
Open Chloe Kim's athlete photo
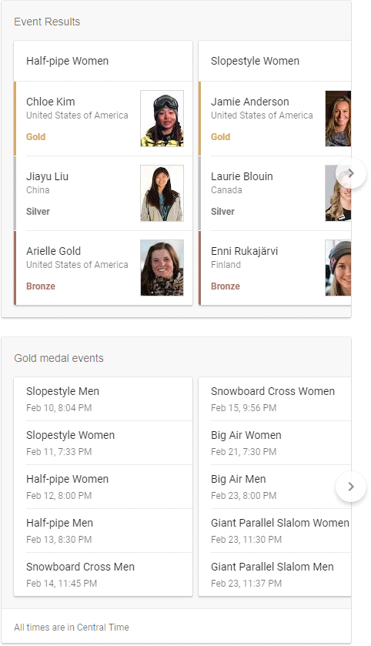click(162, 119)
